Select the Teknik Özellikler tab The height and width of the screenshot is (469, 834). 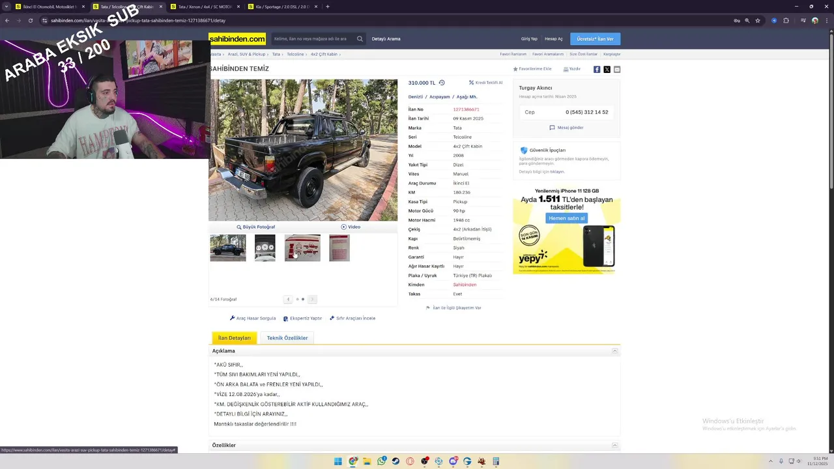click(287, 337)
